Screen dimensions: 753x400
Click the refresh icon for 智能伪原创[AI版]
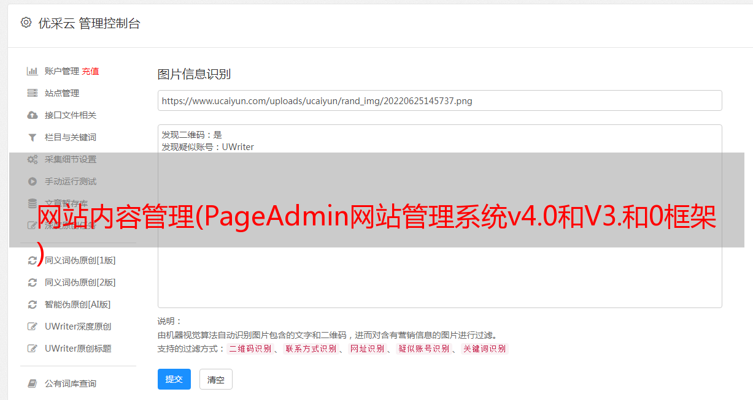point(33,304)
